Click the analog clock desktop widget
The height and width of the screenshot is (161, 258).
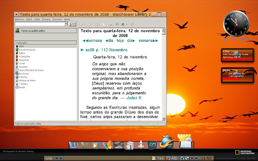click(236, 23)
